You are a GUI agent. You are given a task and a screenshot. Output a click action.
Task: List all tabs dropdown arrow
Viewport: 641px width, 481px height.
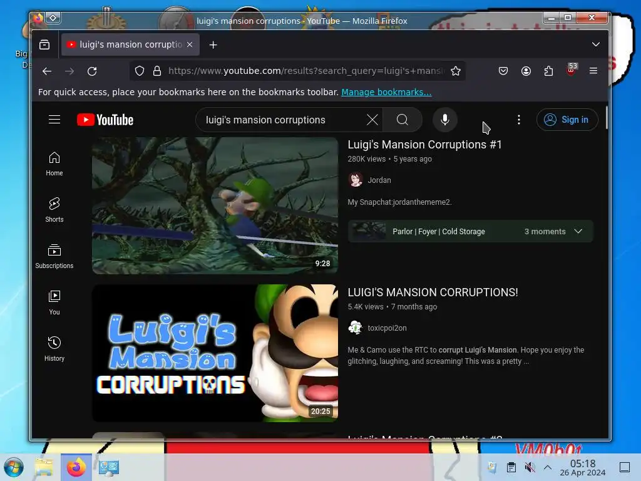point(596,44)
